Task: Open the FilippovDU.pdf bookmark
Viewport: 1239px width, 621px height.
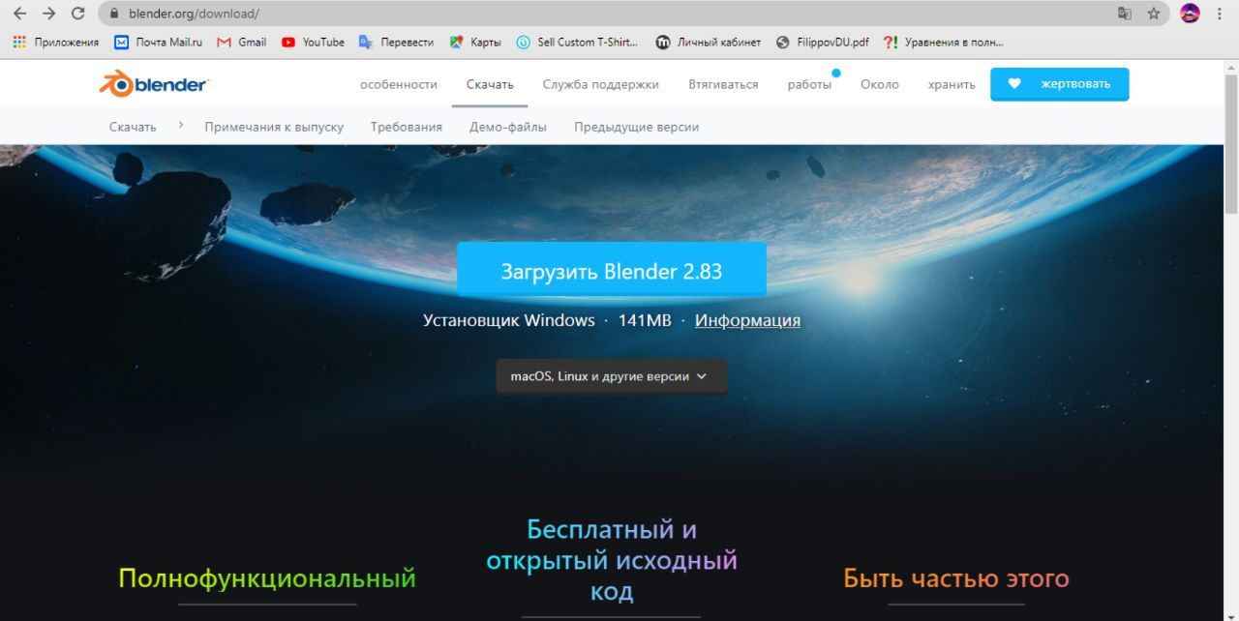Action: point(823,42)
